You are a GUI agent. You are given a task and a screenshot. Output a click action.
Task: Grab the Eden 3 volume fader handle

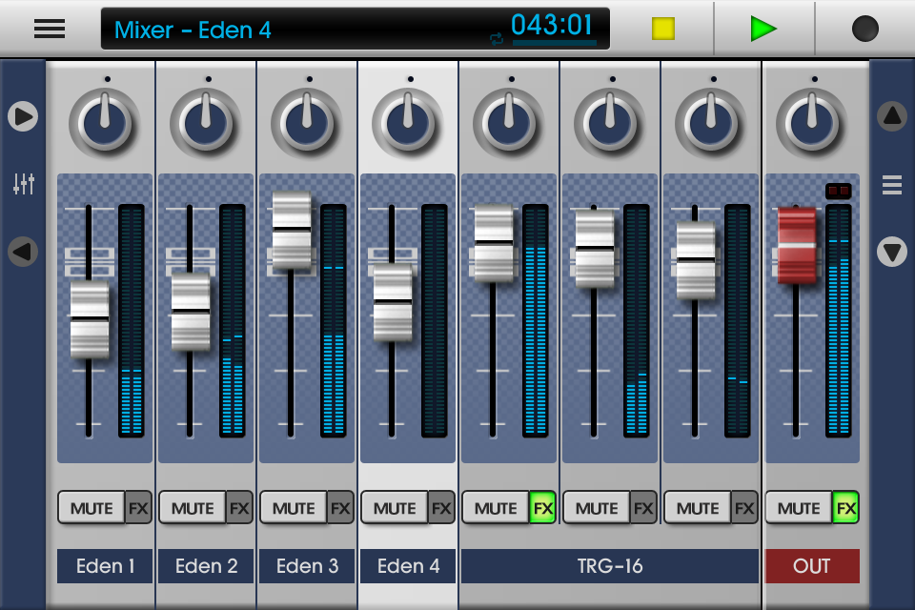tap(292, 230)
